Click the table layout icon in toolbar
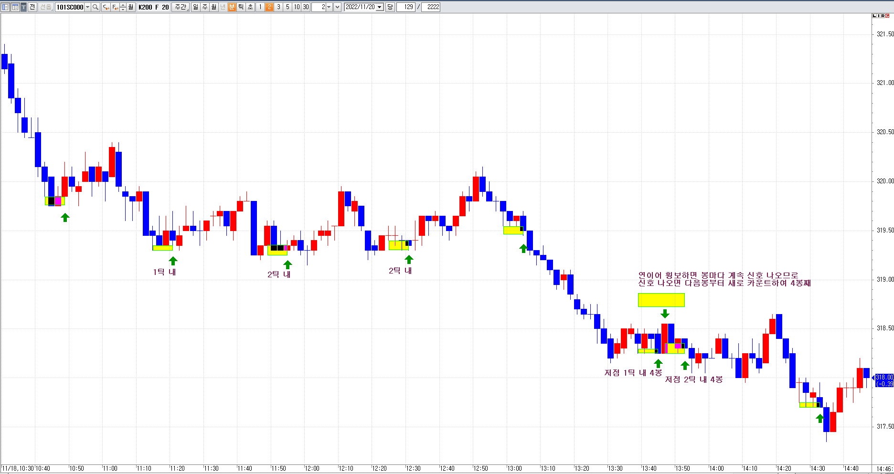This screenshot has width=894, height=474. click(x=15, y=7)
